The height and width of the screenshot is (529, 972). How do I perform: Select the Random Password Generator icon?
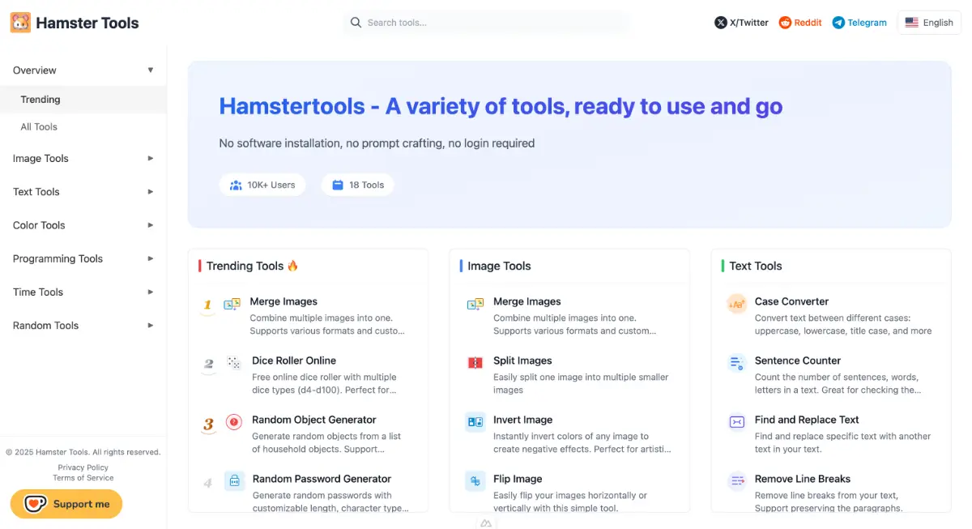(234, 480)
